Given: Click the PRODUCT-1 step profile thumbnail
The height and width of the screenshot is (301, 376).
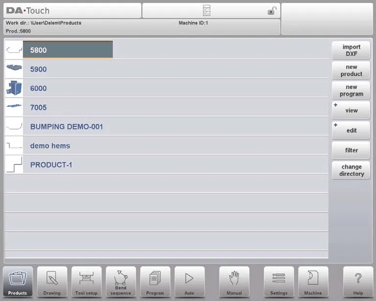Looking at the screenshot, I should (x=14, y=164).
